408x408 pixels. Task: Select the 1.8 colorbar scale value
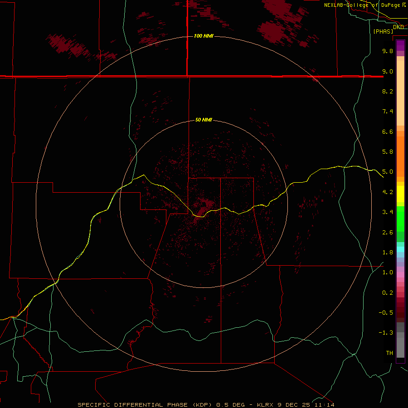[x=388, y=253]
